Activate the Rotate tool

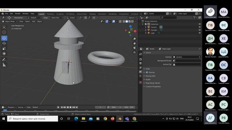coord(4,43)
